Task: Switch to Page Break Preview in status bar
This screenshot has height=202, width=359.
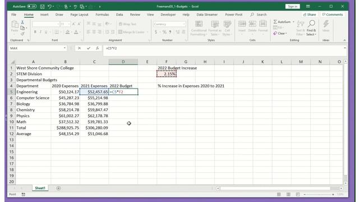Action: pyautogui.click(x=298, y=194)
